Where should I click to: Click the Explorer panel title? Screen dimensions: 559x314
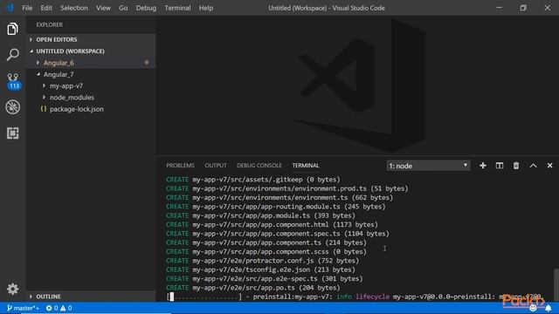coord(49,24)
